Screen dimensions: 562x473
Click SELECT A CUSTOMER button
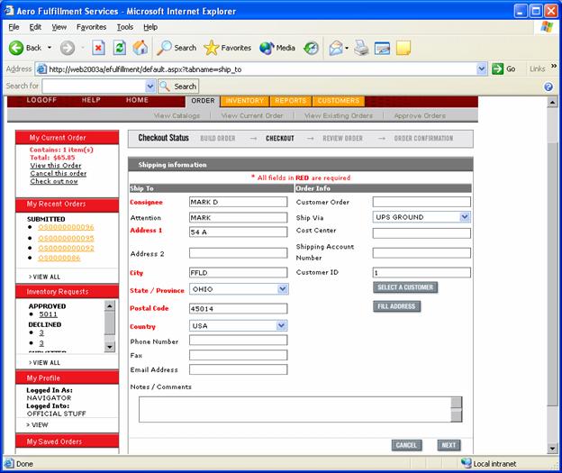pos(405,287)
